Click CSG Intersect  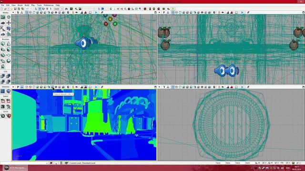pos(3,82)
